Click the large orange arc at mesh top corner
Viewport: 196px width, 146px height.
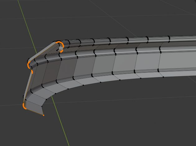[x=60, y=45]
